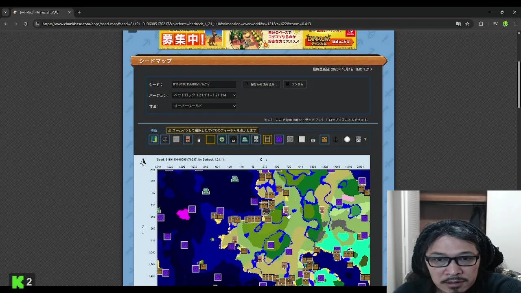521x293 pixels.
Task: Toggle the purple Ruined Portal feature icon
Action: pos(279,140)
